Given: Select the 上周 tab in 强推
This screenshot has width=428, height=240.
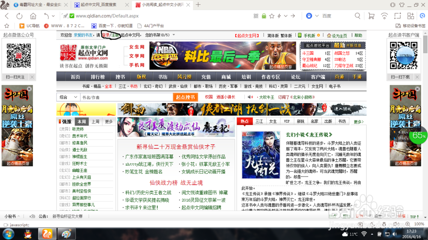Looking at the screenshot, I should coord(95,122).
